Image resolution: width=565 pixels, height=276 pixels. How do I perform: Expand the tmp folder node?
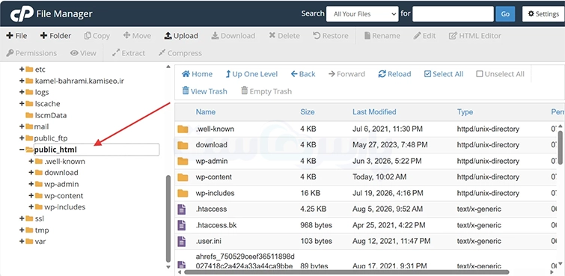coord(22,230)
